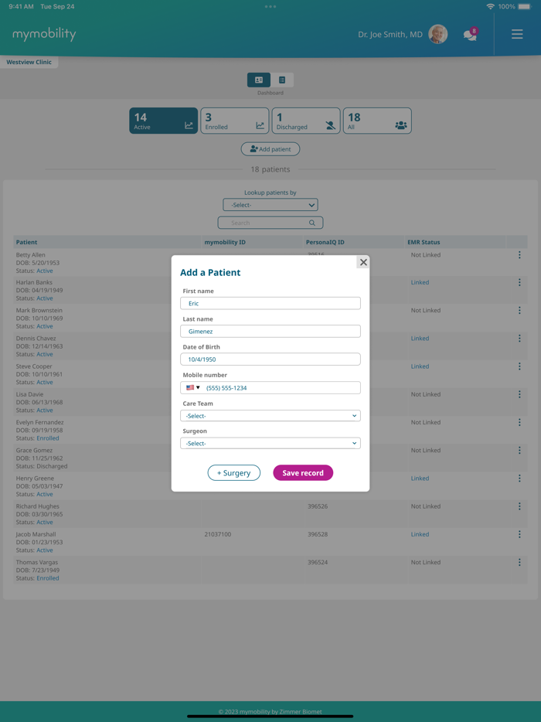Click Evelyn Fernandez's Enrolled status link

coord(48,438)
